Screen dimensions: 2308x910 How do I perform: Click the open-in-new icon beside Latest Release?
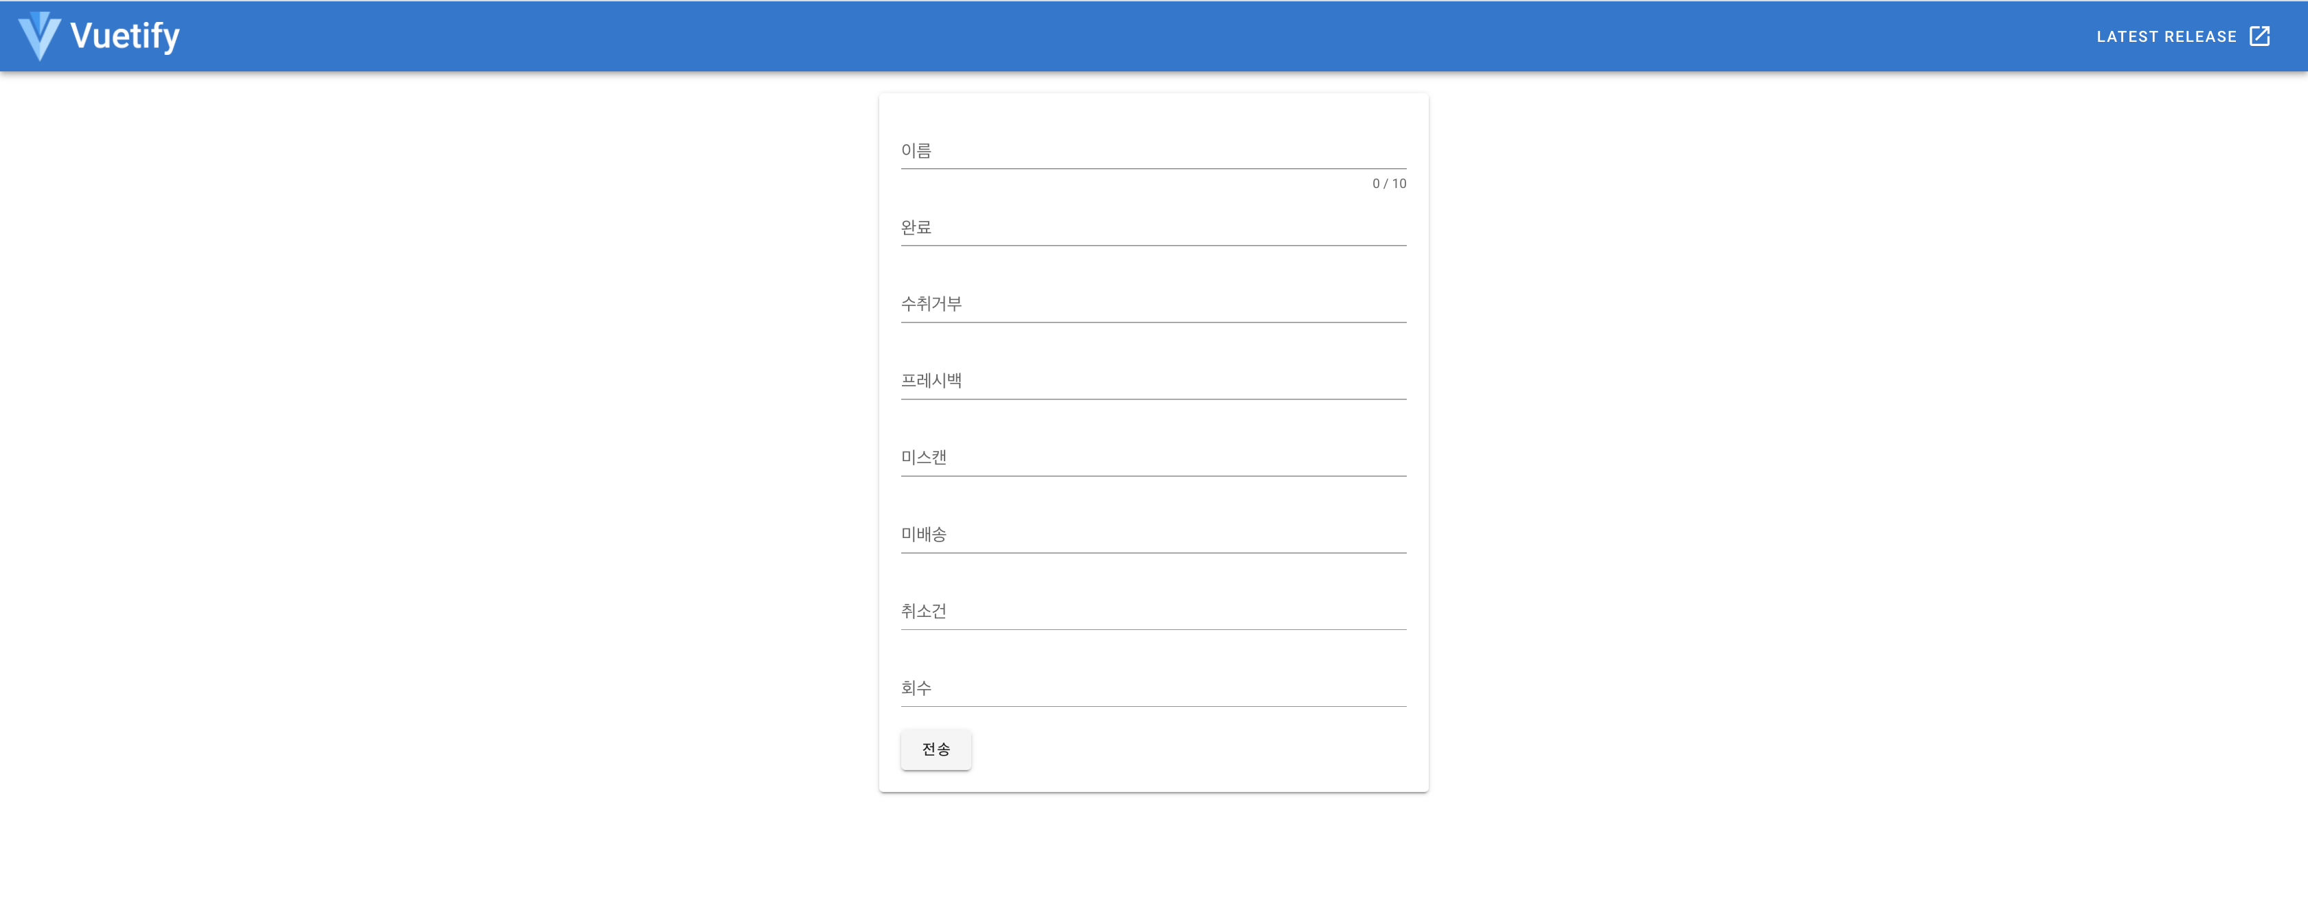click(x=2259, y=36)
